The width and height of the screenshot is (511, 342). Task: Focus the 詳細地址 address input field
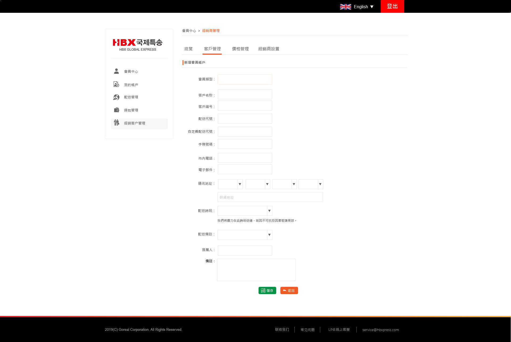(270, 197)
